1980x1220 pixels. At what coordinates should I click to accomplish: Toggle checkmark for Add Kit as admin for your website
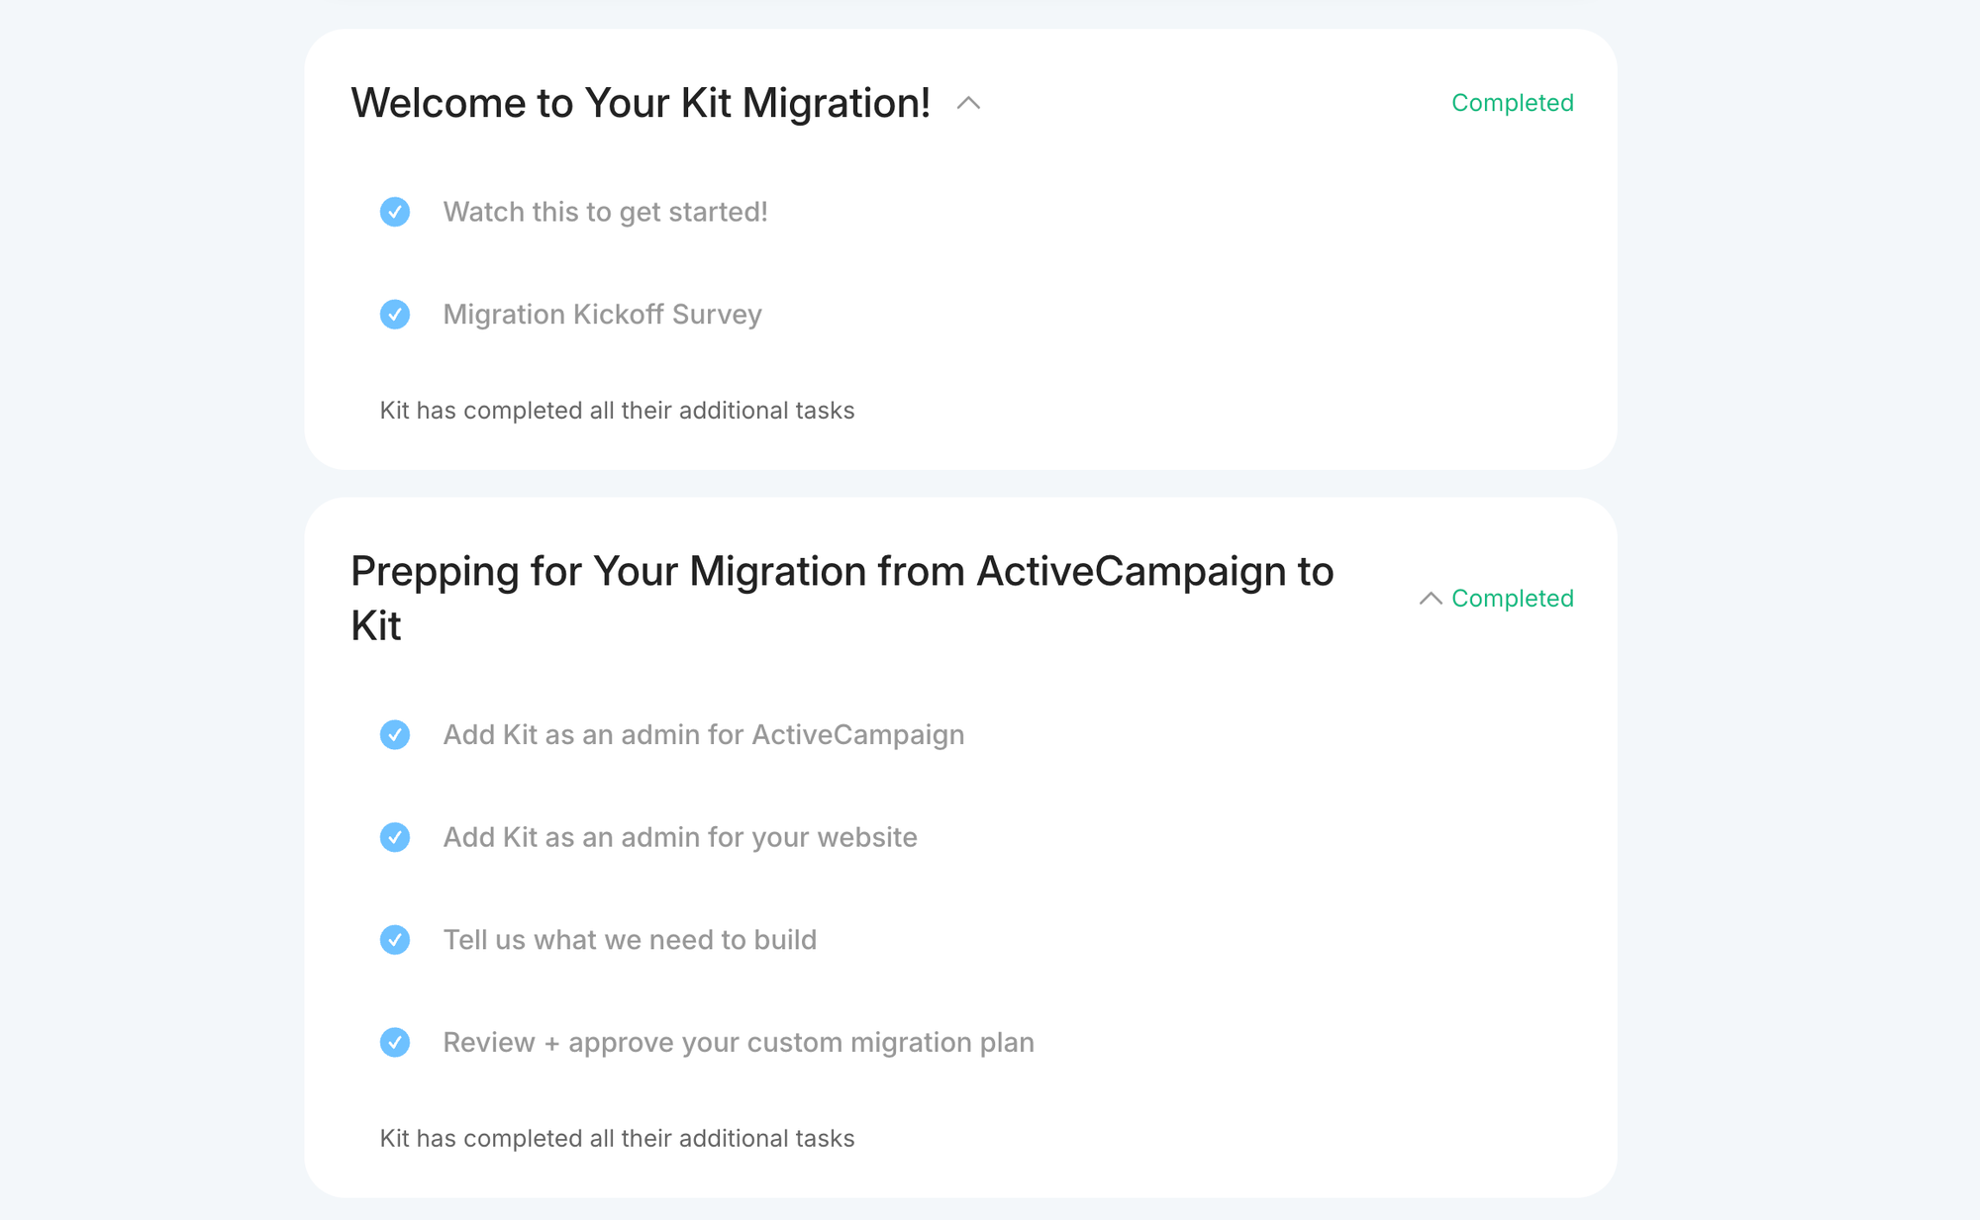click(395, 837)
